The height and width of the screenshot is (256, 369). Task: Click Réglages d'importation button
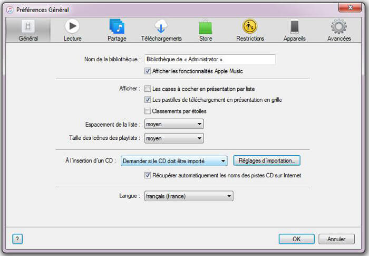click(267, 160)
